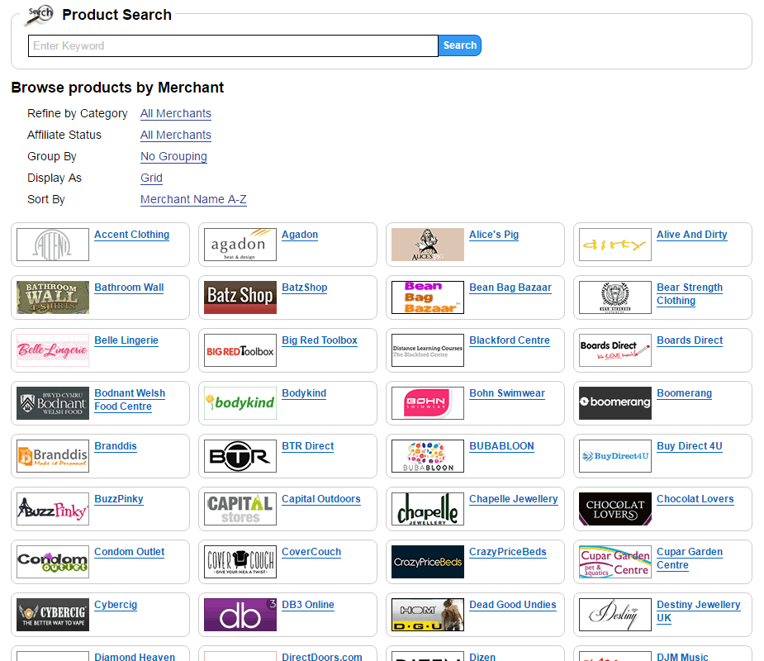Select the Blackford Centre Distance Learning logo

click(x=428, y=350)
